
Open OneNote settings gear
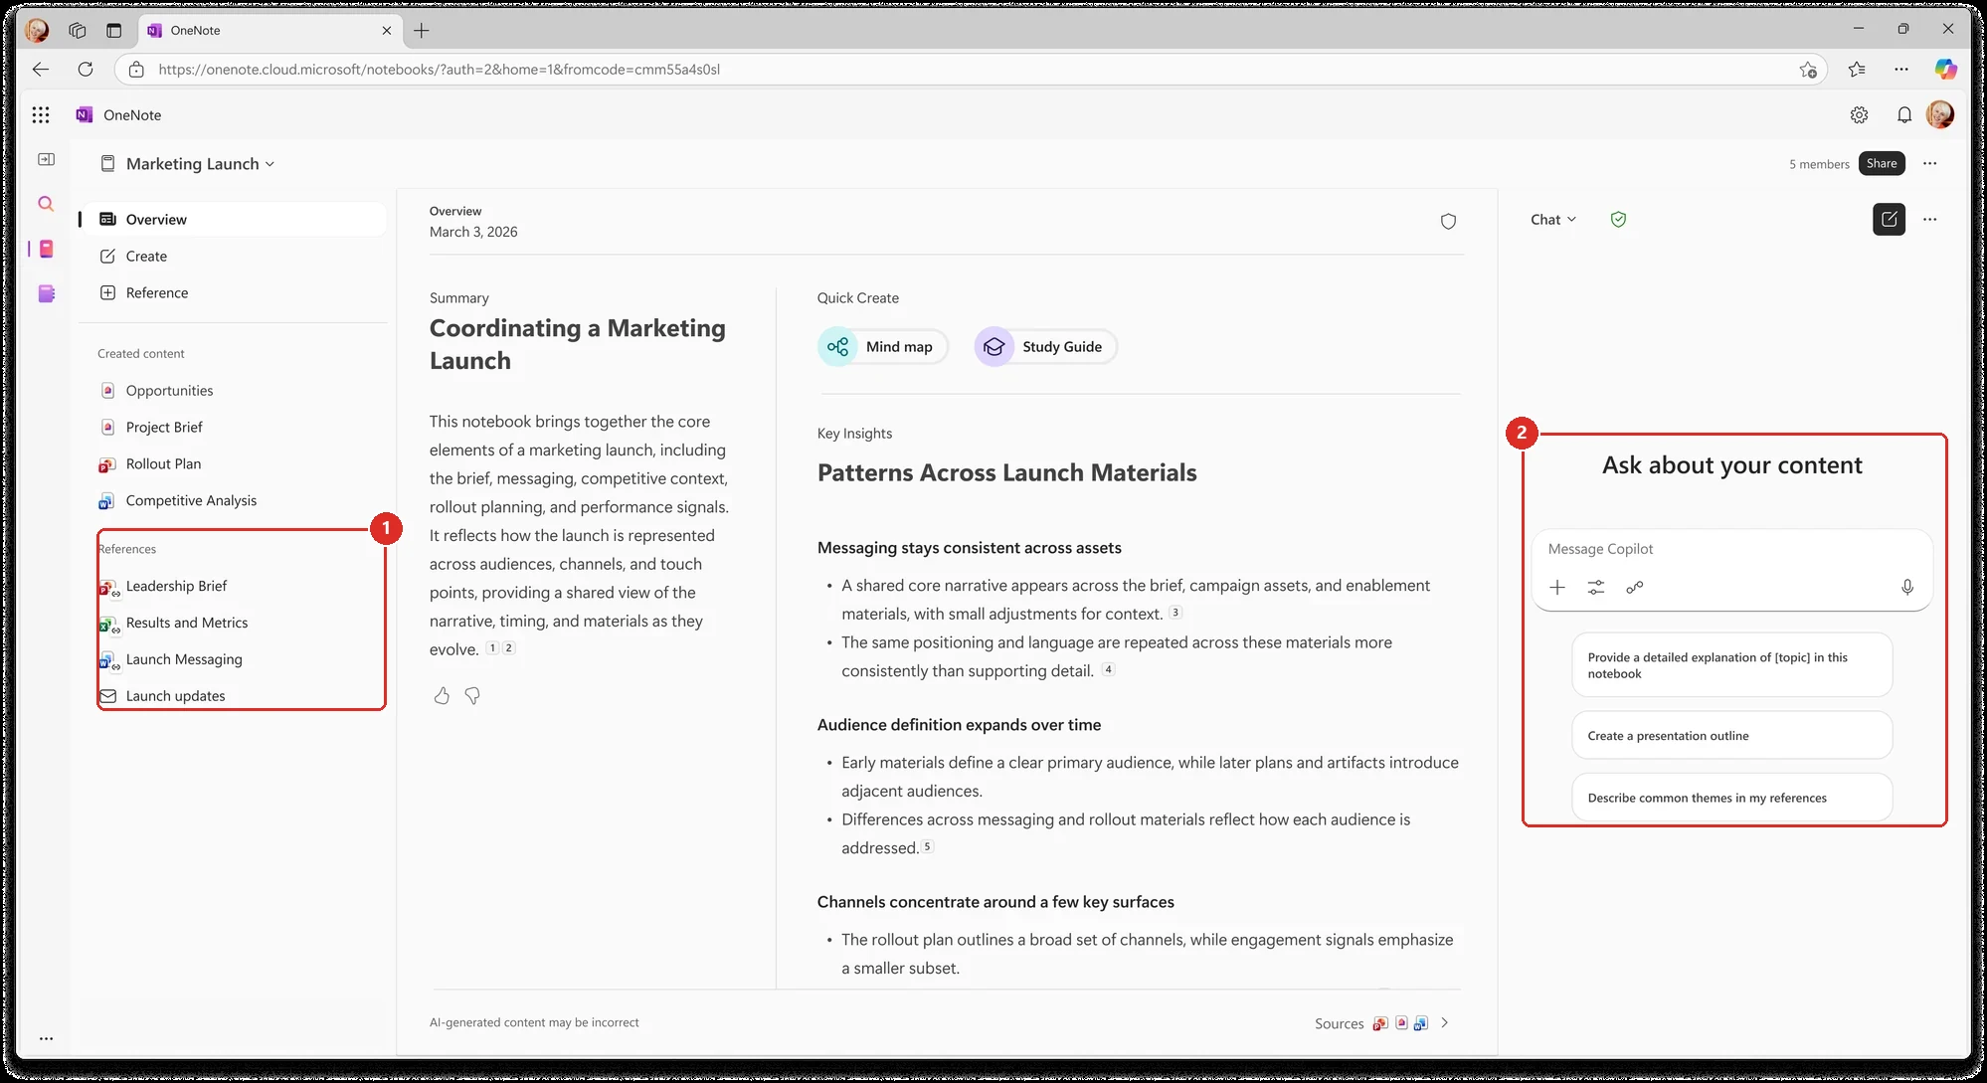tap(1859, 115)
